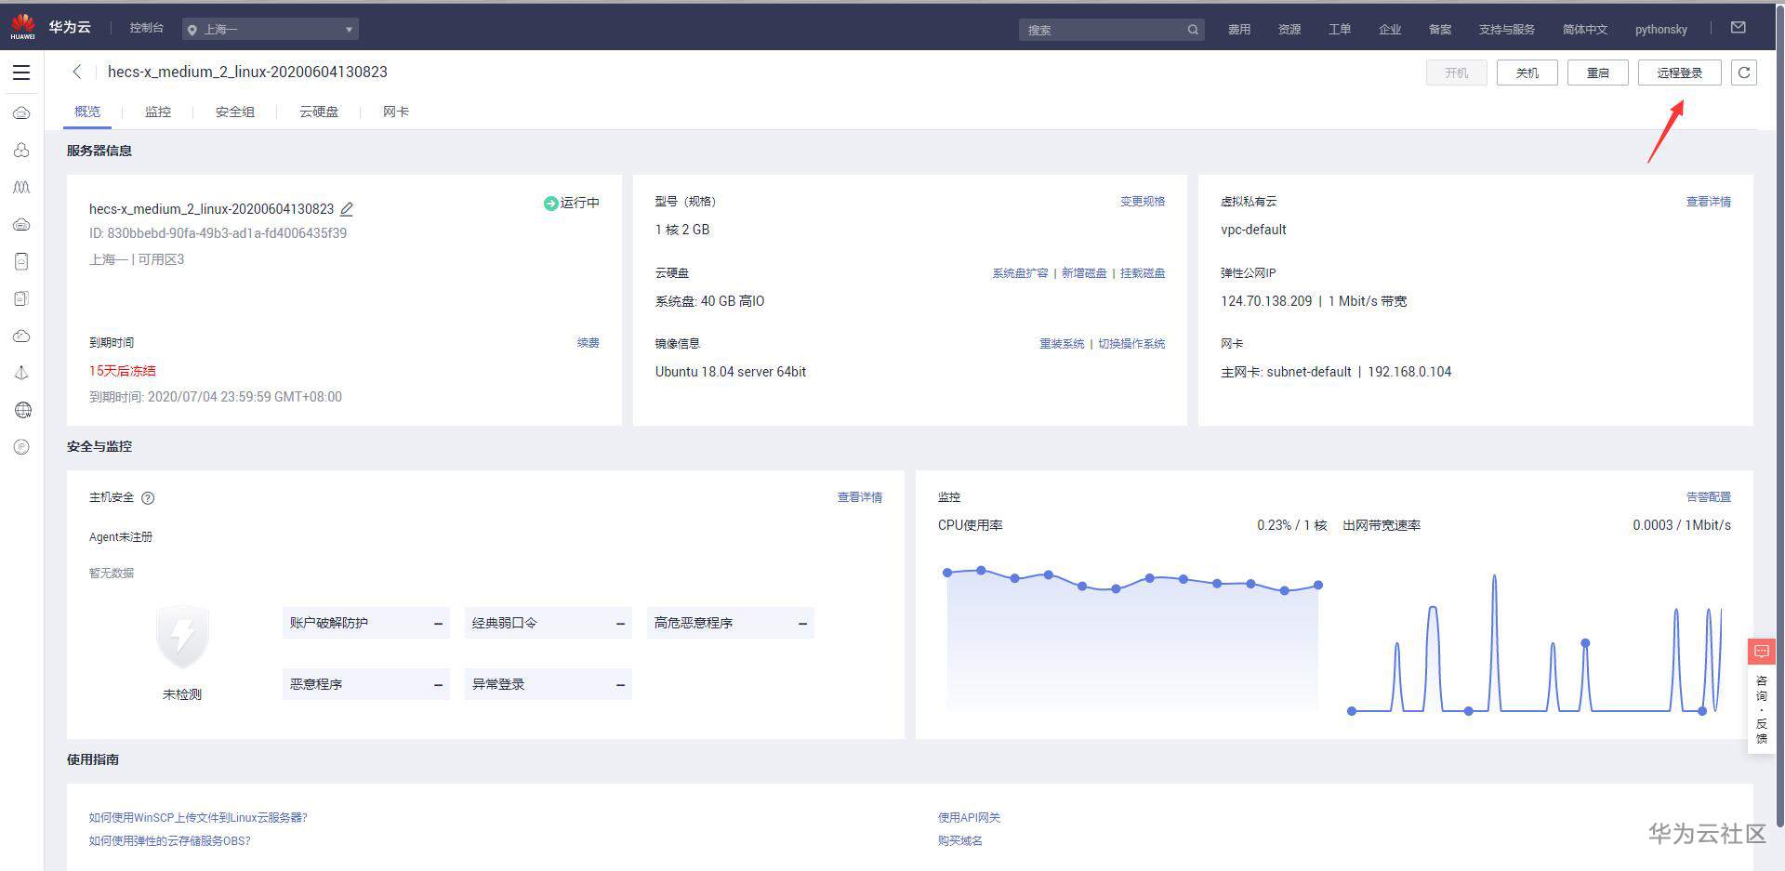Click the help icon beside 主机安全
The image size is (1785, 871).
coord(148,498)
